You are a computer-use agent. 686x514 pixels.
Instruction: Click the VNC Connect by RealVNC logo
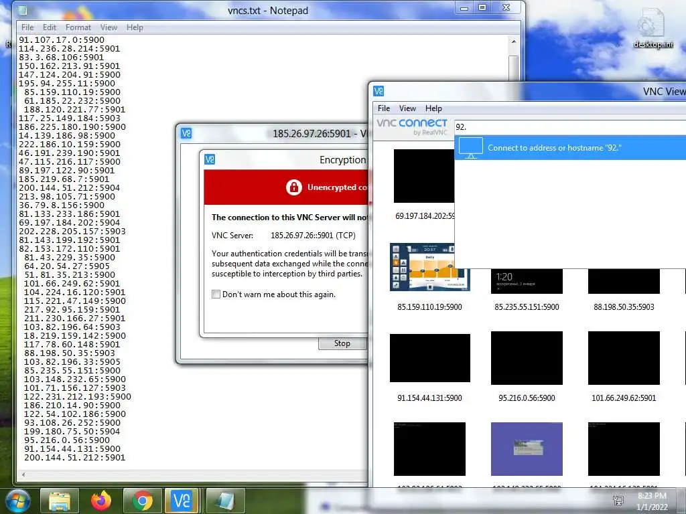click(412, 126)
